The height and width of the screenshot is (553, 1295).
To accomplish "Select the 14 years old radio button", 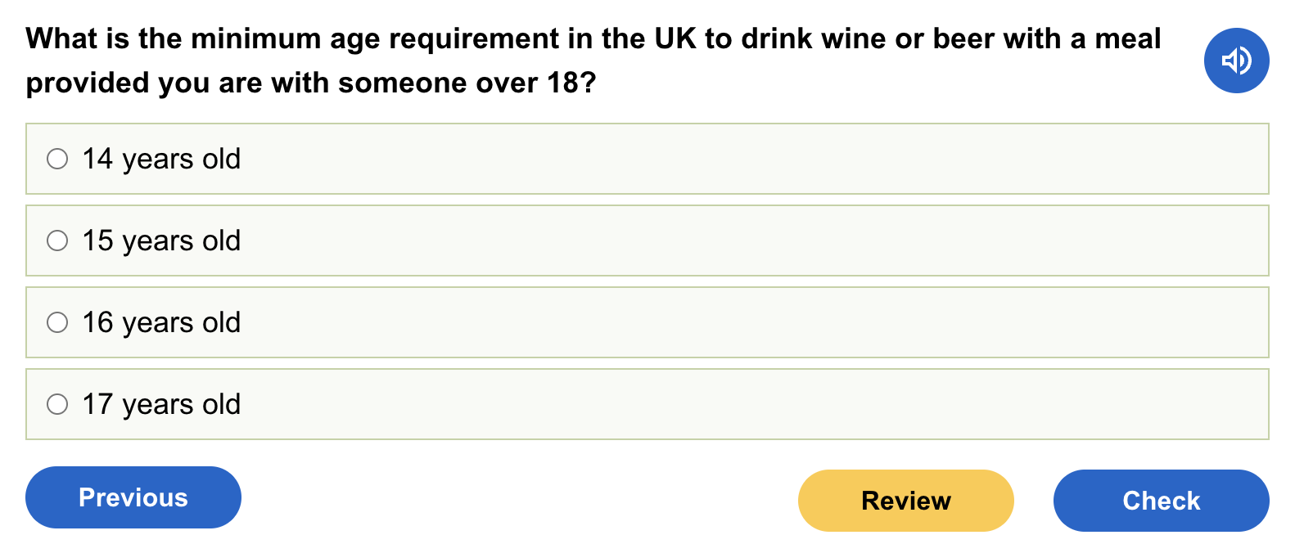I will pos(57,159).
